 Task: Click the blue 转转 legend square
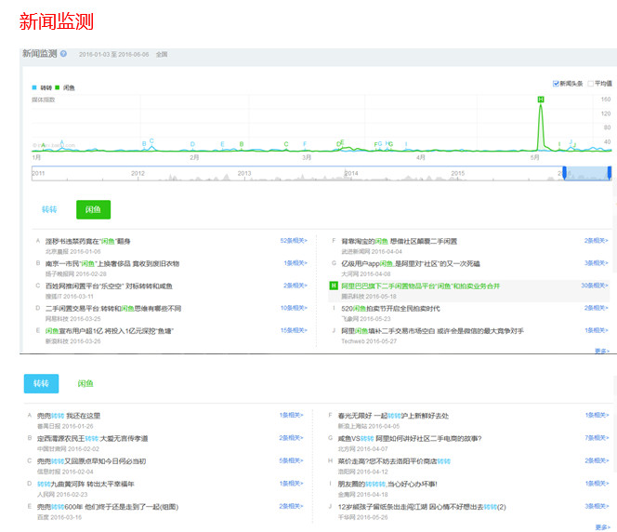pos(34,87)
